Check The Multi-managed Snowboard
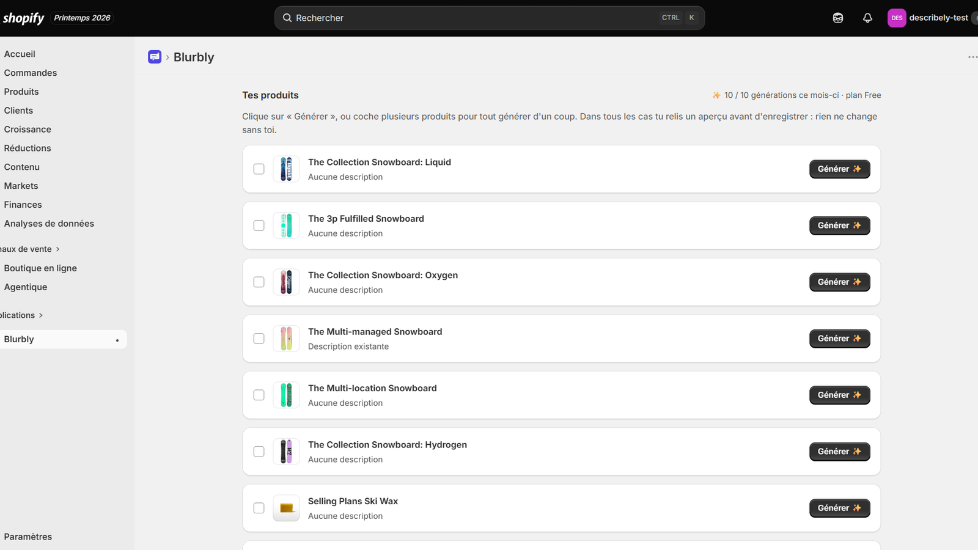Image resolution: width=978 pixels, height=550 pixels. (x=259, y=339)
